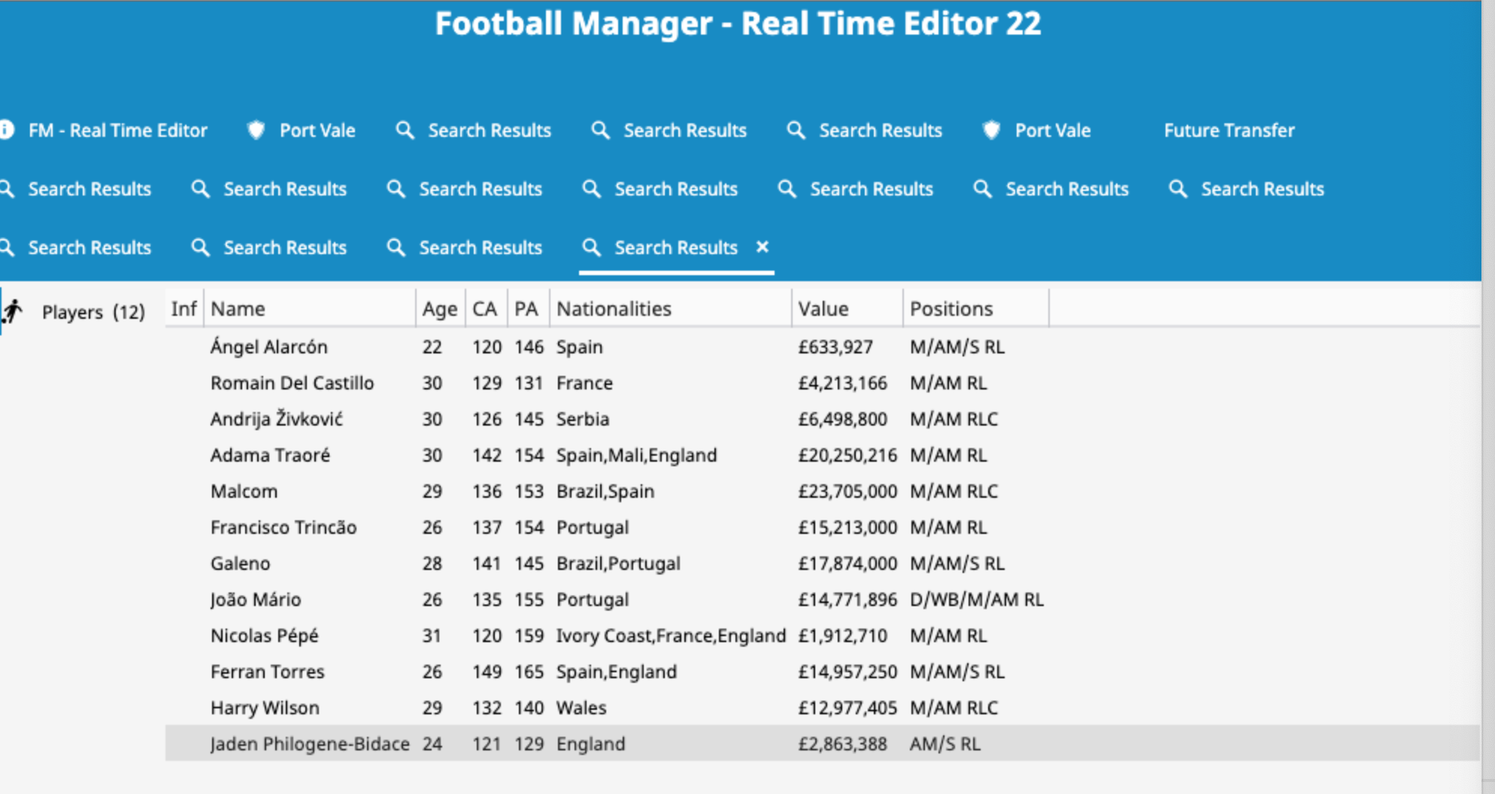This screenshot has width=1495, height=794.
Task: Select the Players (12) category in sidebar
Action: point(93,312)
